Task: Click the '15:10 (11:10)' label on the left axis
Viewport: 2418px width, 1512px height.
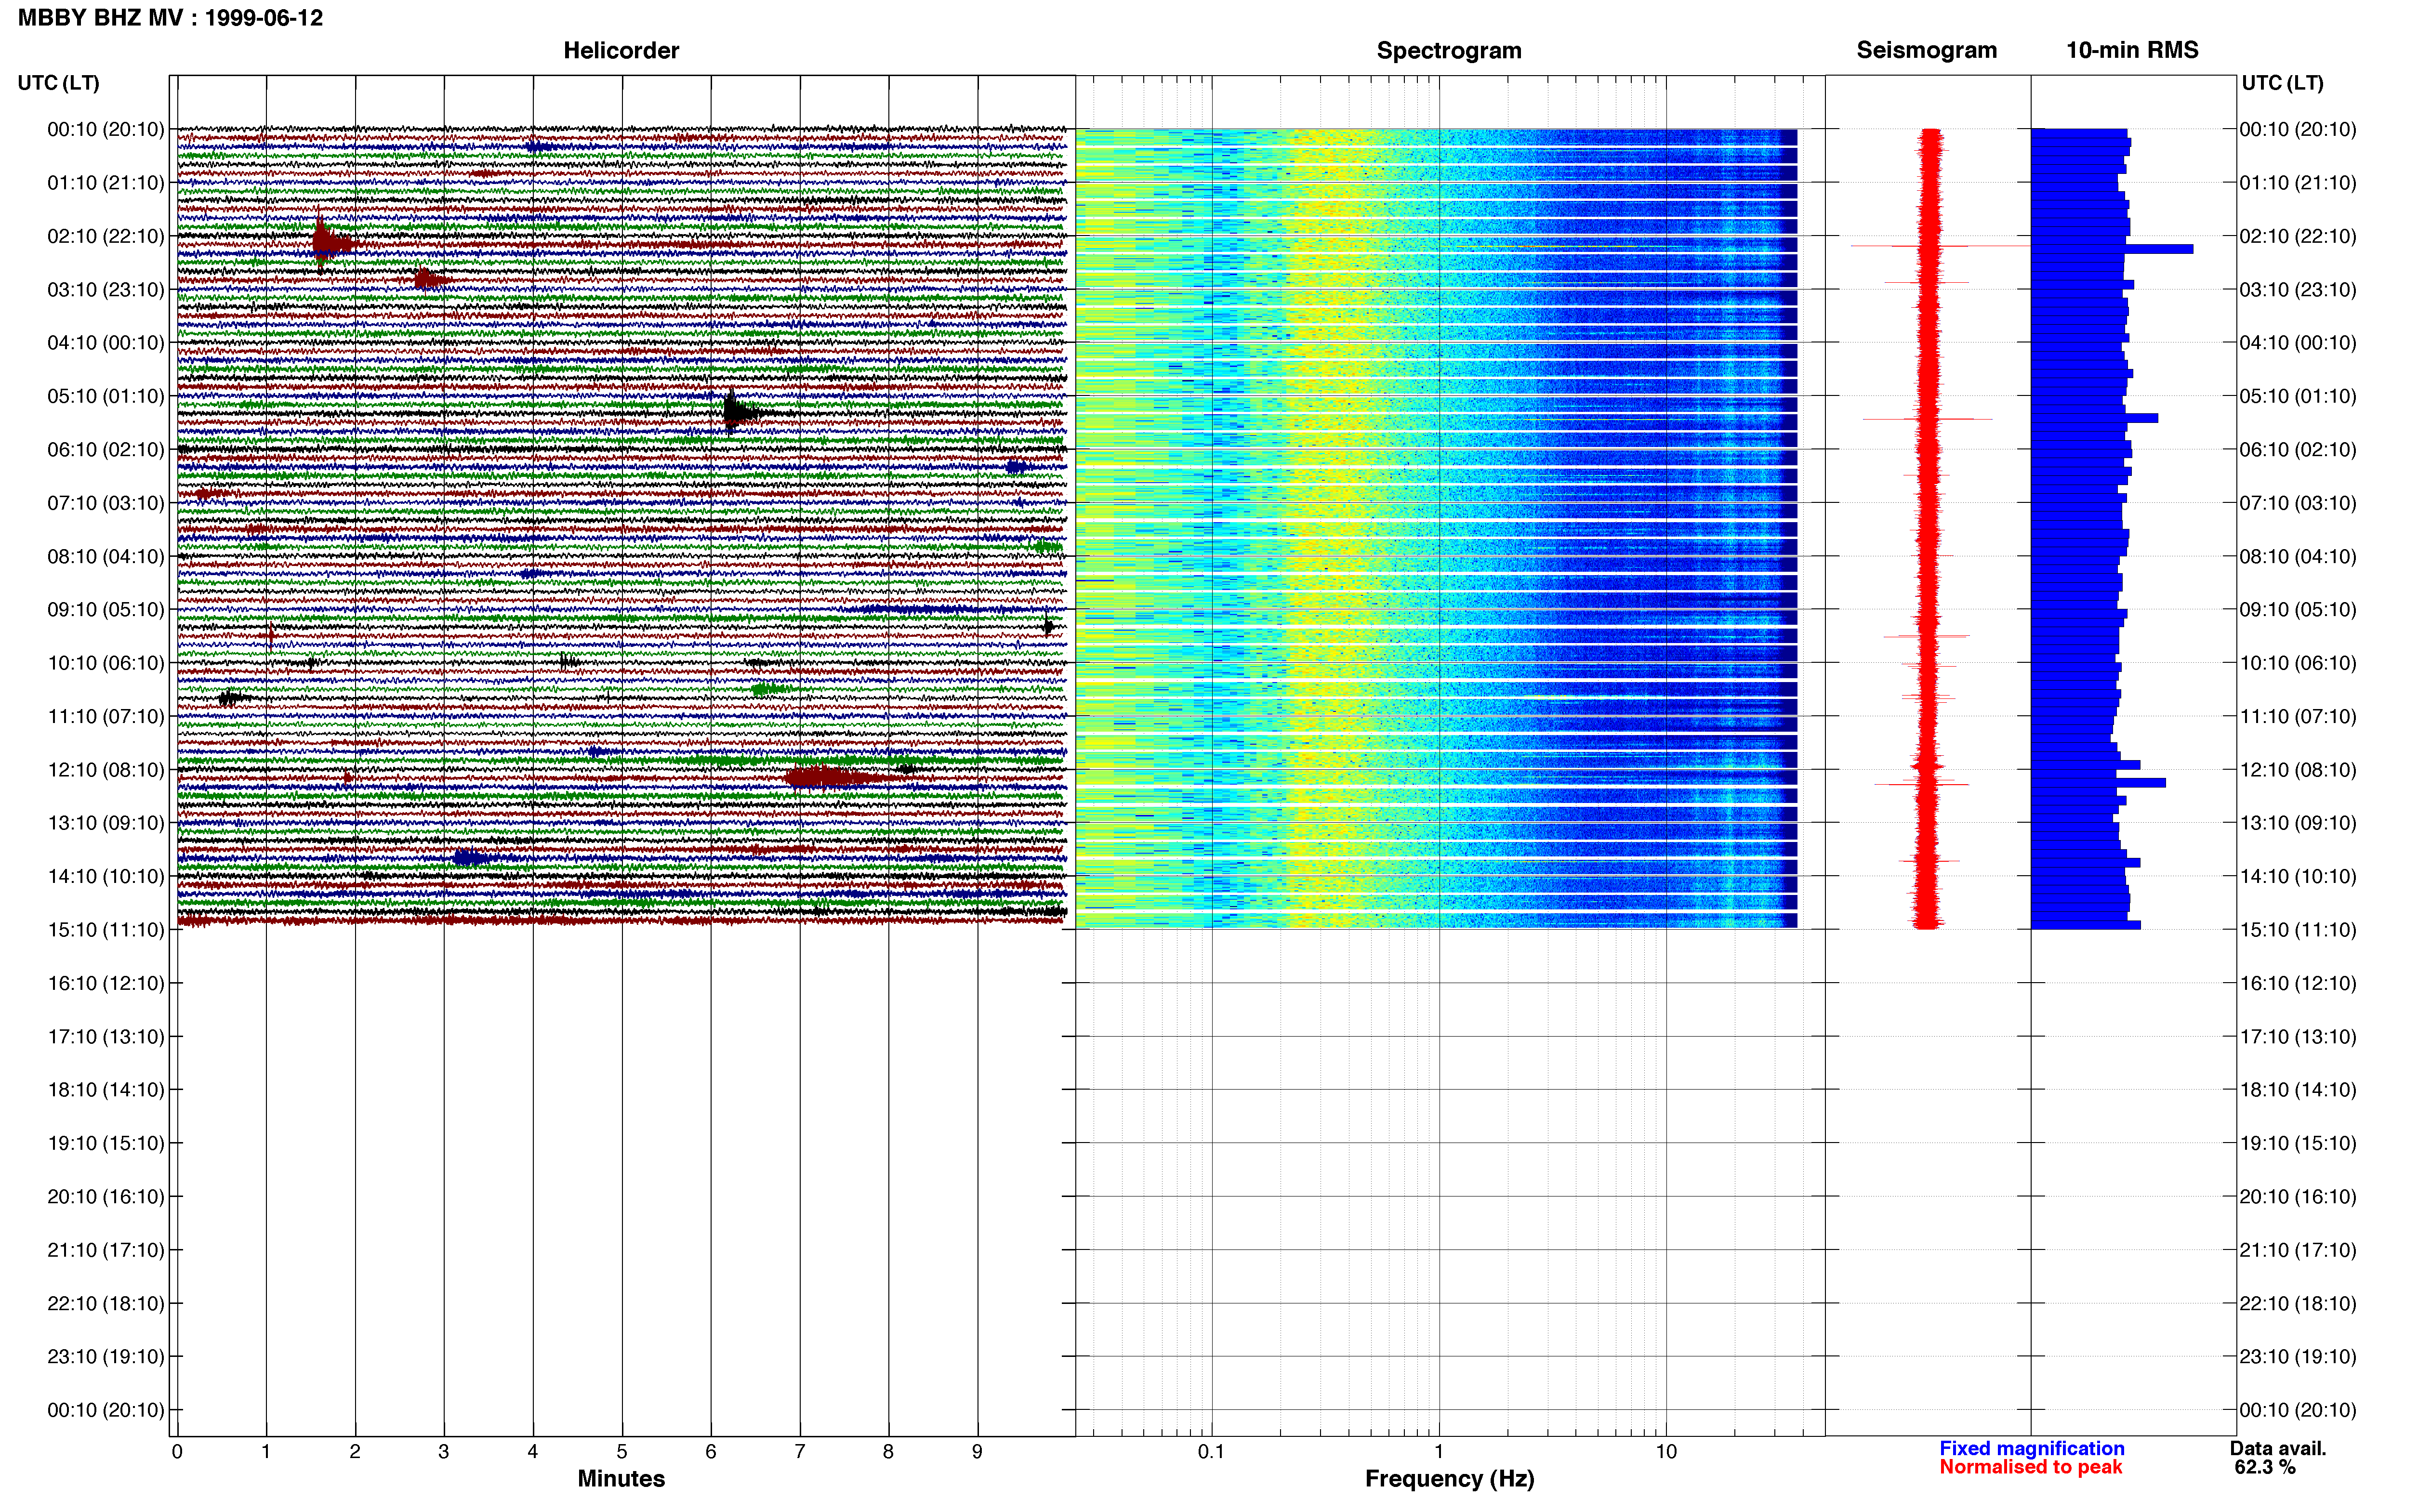Action: (106, 930)
